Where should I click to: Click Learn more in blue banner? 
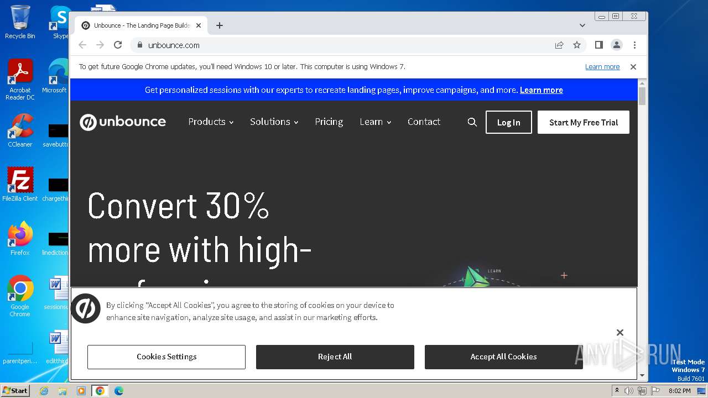[541, 90]
